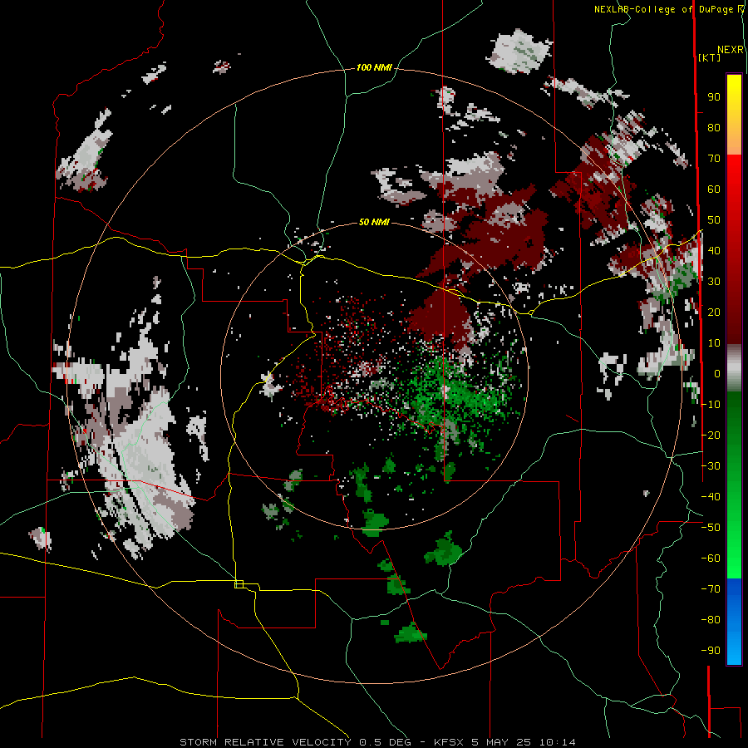Click the 20 value on the velocity scale
748x748 pixels.
coord(714,312)
